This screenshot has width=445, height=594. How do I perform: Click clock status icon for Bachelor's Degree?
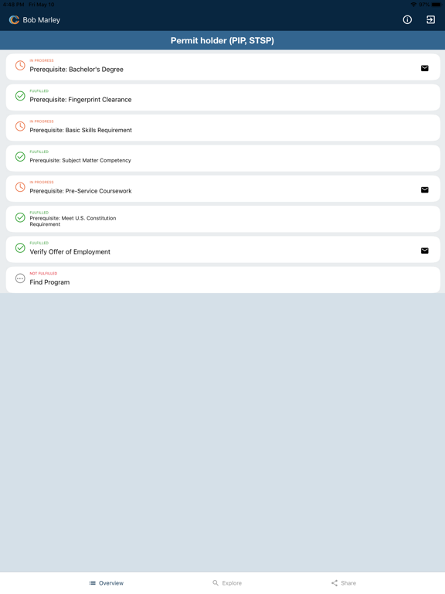[20, 66]
